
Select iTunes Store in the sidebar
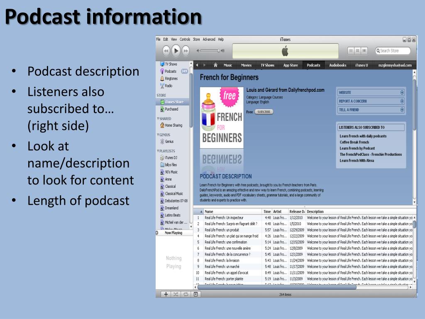pos(173,102)
